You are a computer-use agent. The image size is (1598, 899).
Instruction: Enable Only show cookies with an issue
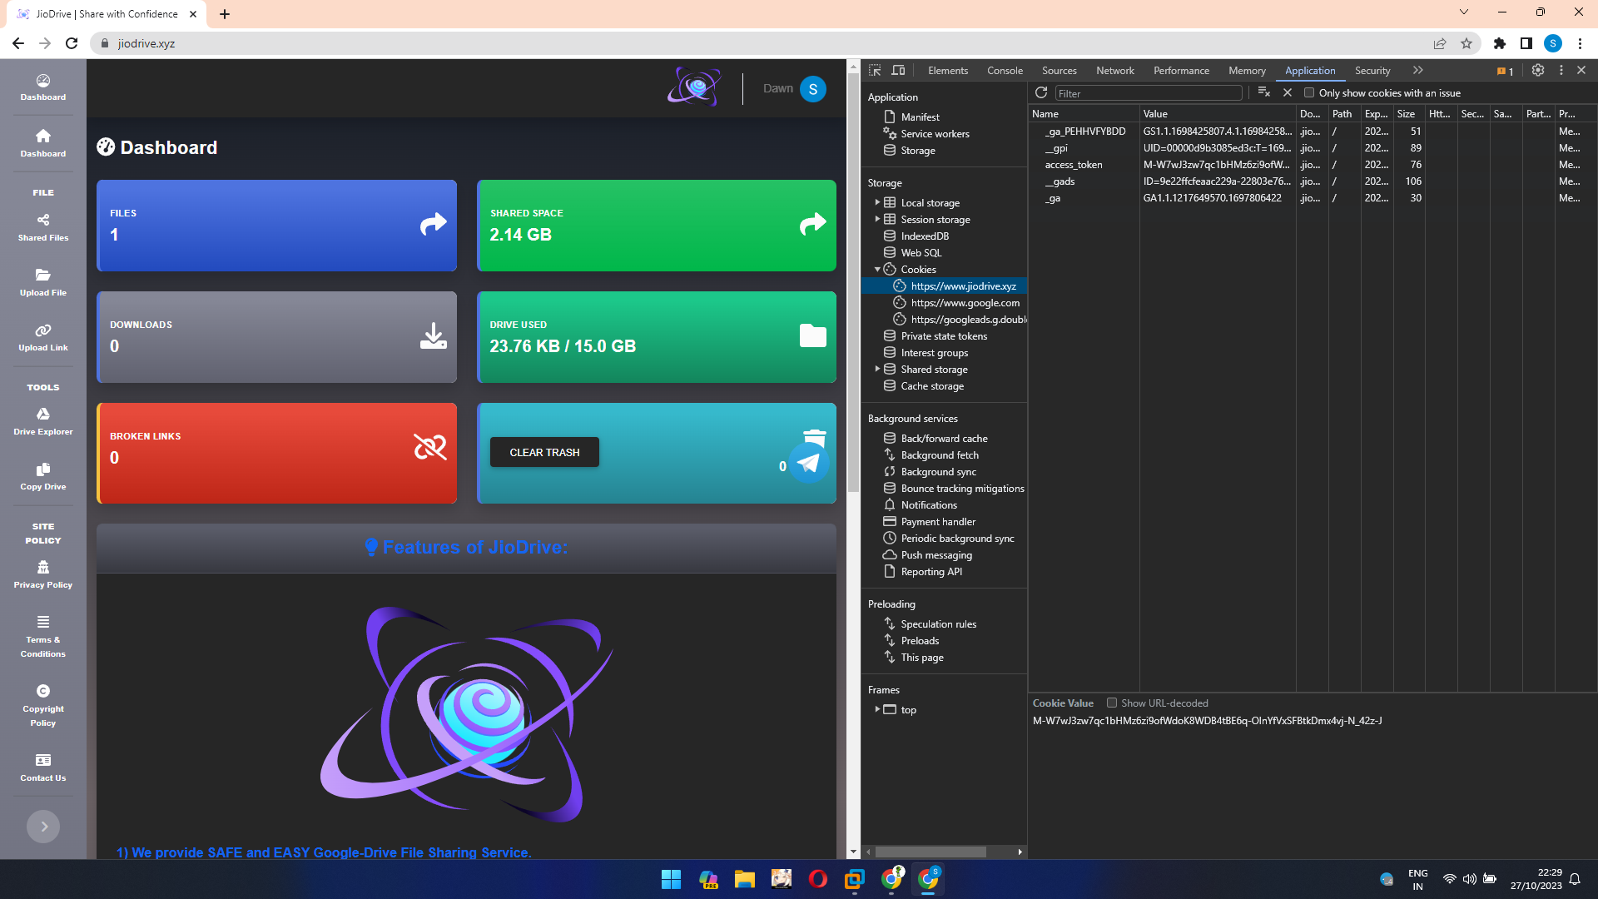tap(1309, 92)
